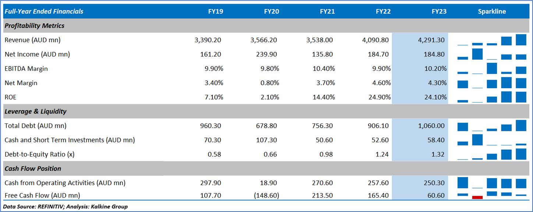Click the FY23 Total Debt cell
This screenshot has width=533, height=212.
[431, 126]
